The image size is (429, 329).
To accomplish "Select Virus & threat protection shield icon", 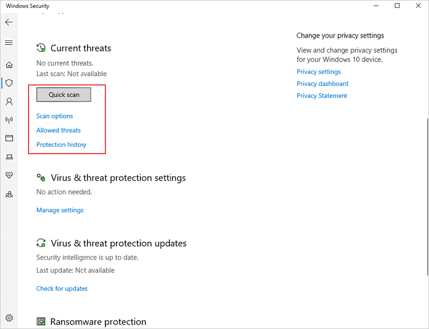I will click(x=9, y=83).
